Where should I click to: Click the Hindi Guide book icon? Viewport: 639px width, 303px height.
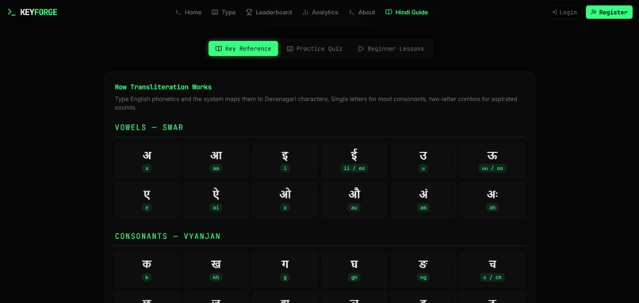(388, 12)
